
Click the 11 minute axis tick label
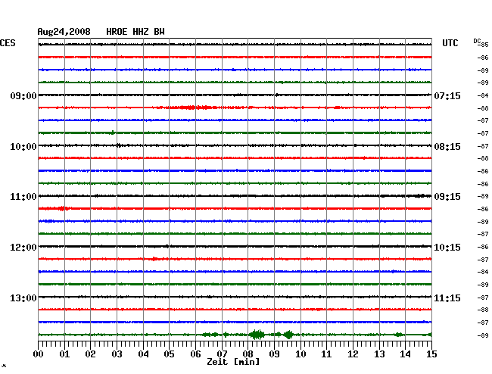click(x=326, y=354)
